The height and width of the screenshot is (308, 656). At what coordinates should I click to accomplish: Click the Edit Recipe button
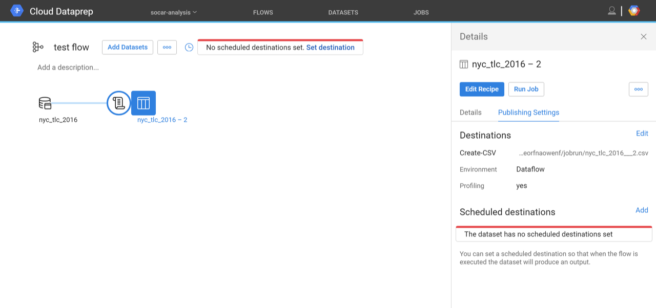click(482, 89)
